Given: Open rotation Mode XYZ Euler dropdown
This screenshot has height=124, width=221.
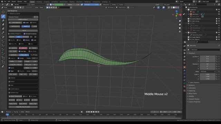Looking at the screenshot, I should [x=208, y=72].
